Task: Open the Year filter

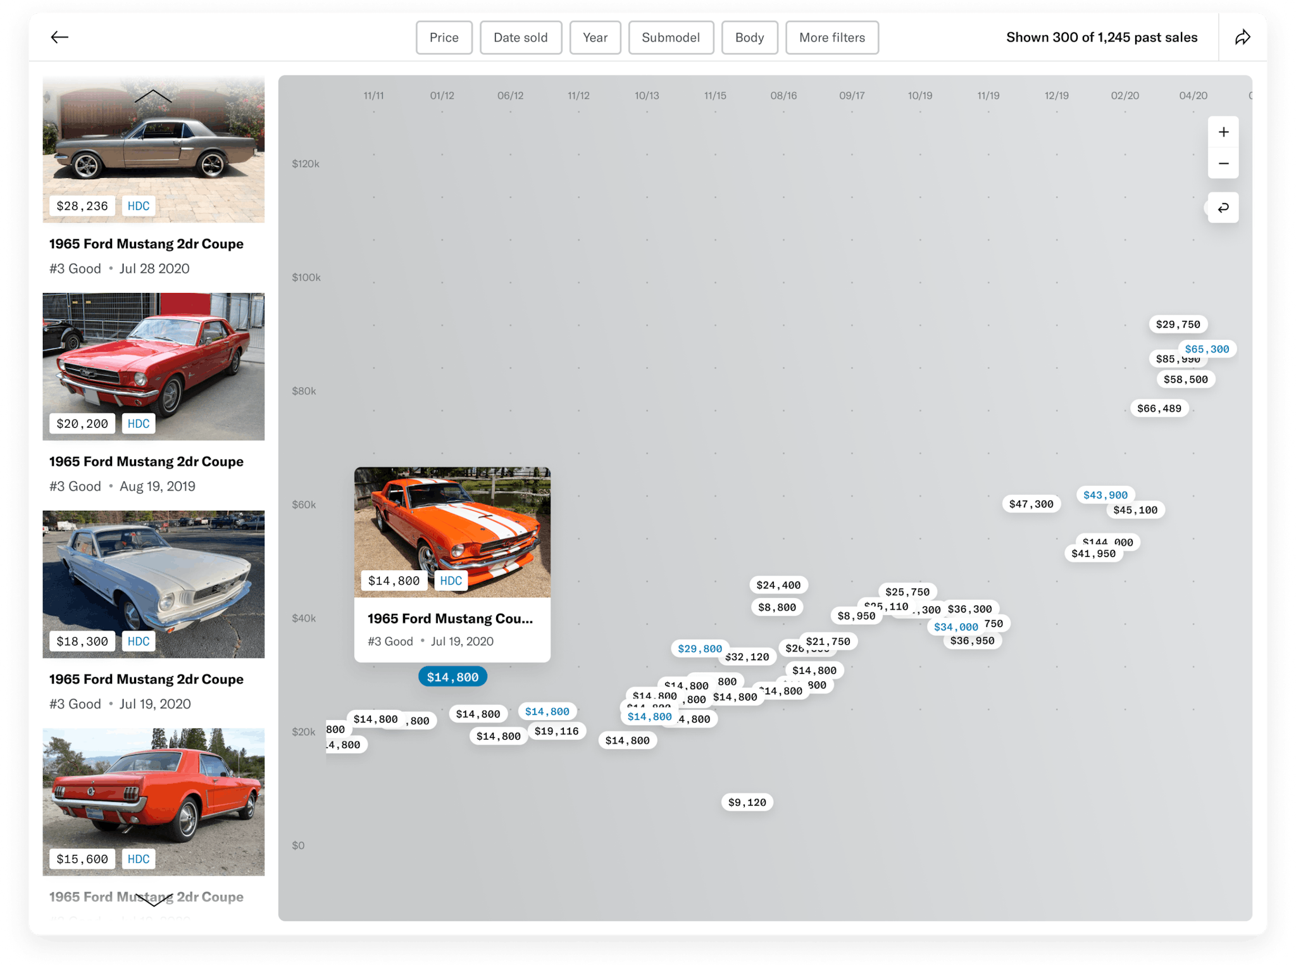Action: click(x=595, y=37)
